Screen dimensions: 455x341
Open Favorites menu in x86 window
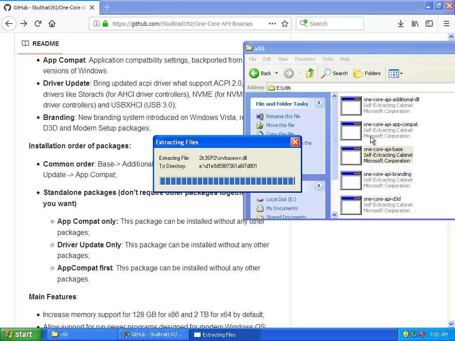coord(305,59)
